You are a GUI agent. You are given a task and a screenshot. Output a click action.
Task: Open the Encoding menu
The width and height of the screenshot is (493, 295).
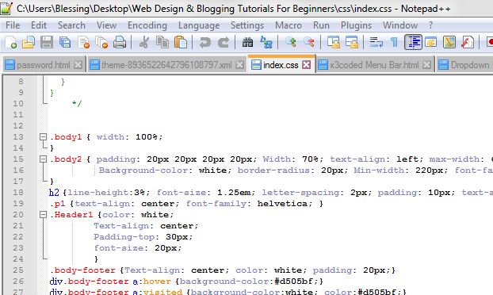click(x=147, y=25)
